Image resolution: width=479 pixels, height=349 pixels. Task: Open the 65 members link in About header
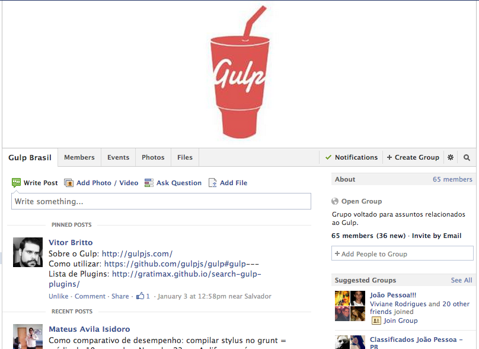pyautogui.click(x=452, y=179)
